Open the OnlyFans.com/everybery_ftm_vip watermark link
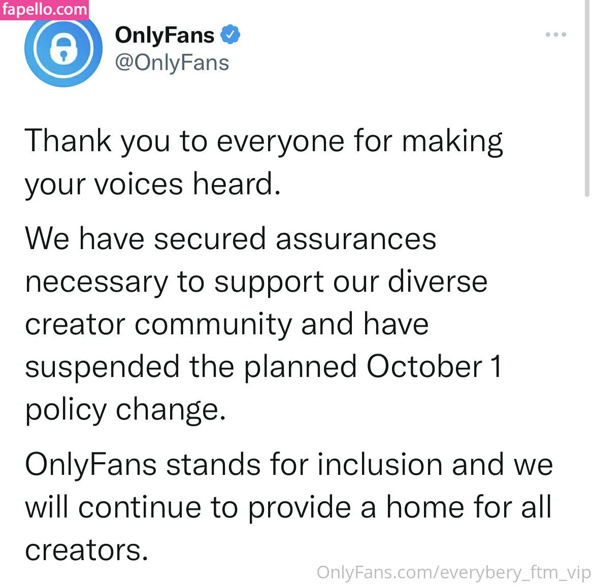Image resolution: width=594 pixels, height=586 pixels. [453, 572]
